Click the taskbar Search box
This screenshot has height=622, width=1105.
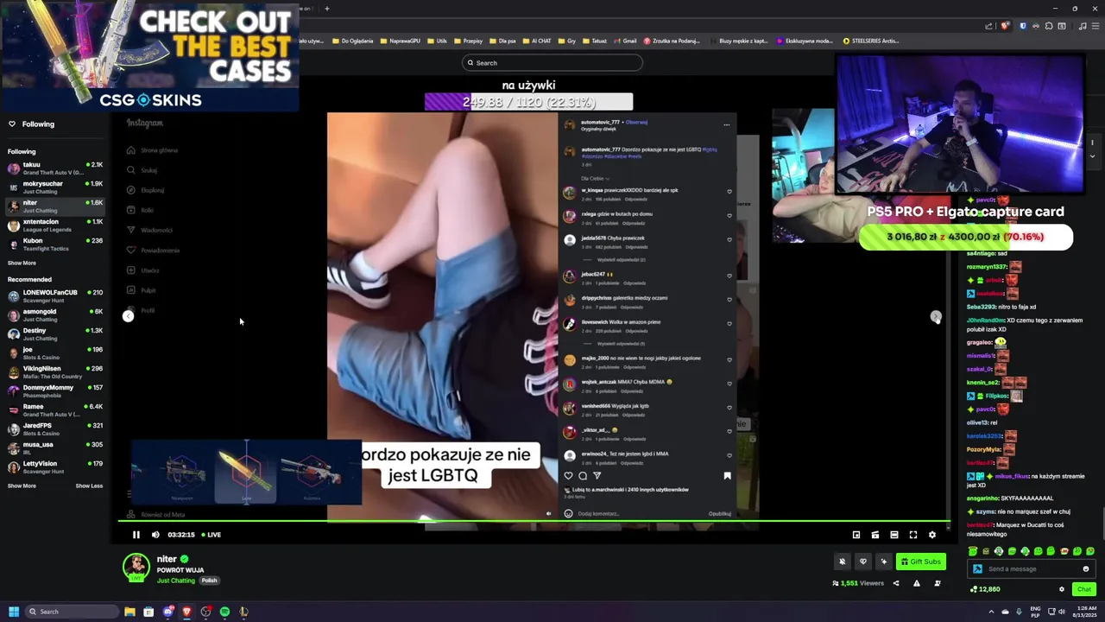pos(71,612)
